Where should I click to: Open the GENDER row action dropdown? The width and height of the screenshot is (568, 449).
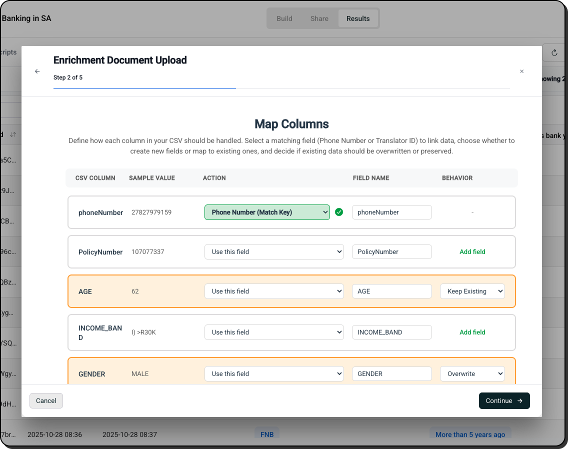[x=274, y=373]
